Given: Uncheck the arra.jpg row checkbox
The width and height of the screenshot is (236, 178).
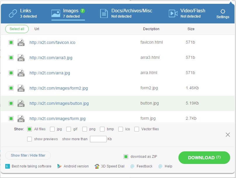Looking at the screenshot, I should [x=11, y=73].
